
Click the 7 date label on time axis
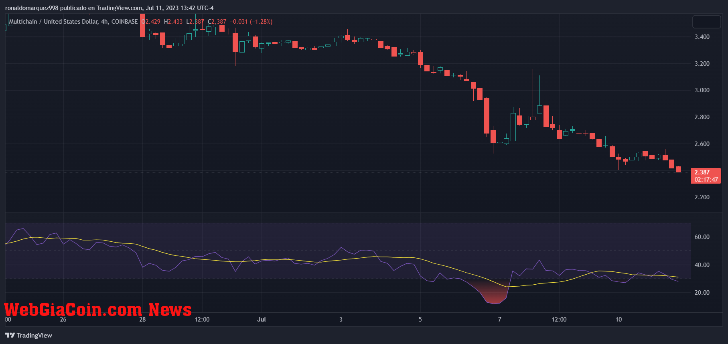pos(500,320)
